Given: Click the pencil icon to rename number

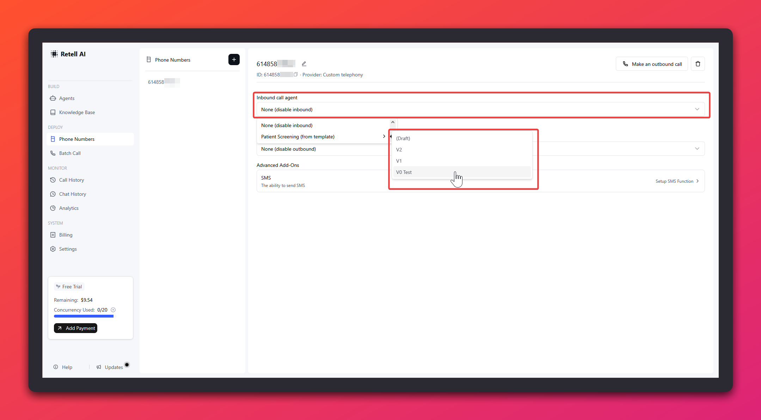Looking at the screenshot, I should pyautogui.click(x=304, y=64).
